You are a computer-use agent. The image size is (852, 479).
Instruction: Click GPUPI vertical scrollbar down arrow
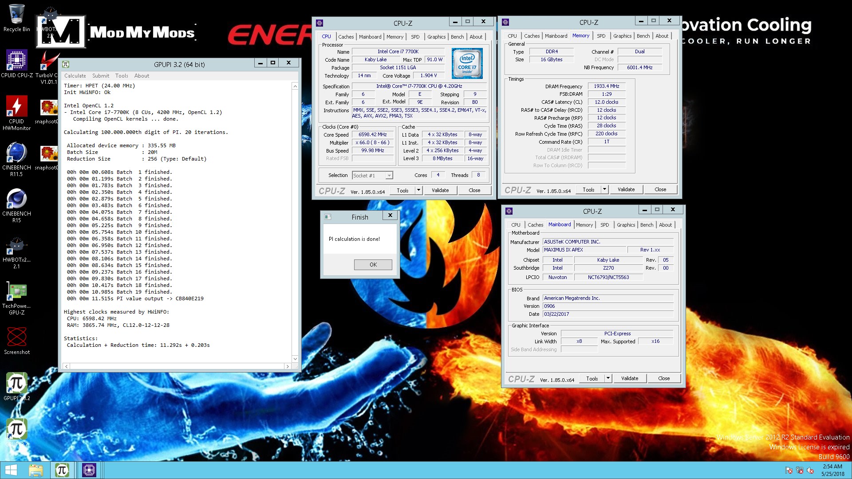(x=295, y=359)
